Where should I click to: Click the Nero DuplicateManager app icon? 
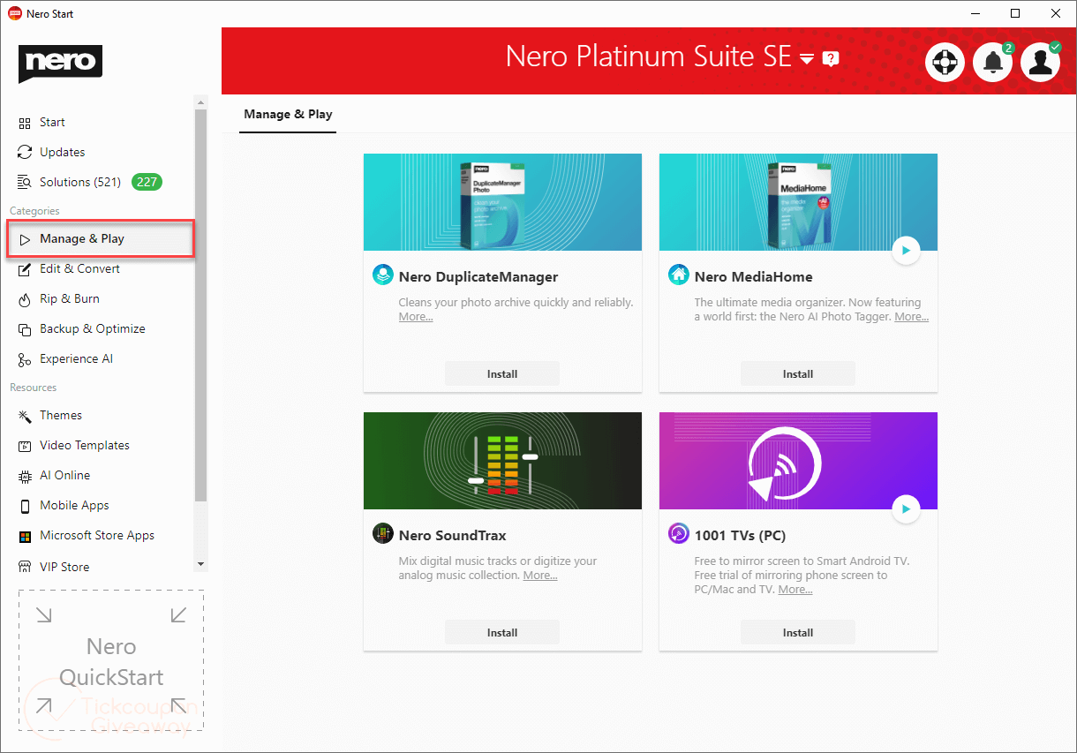pyautogui.click(x=382, y=275)
